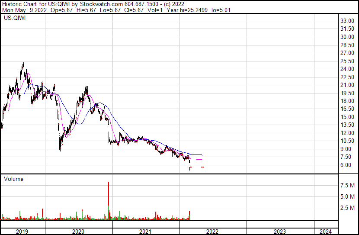Click the 6.00 price axis label
Viewport: 359px width, 235px height.
346,165
